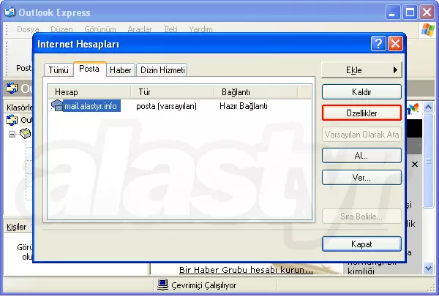
Task: Click the Çevrimiçi Çalışıyor status text
Action: coord(204,285)
